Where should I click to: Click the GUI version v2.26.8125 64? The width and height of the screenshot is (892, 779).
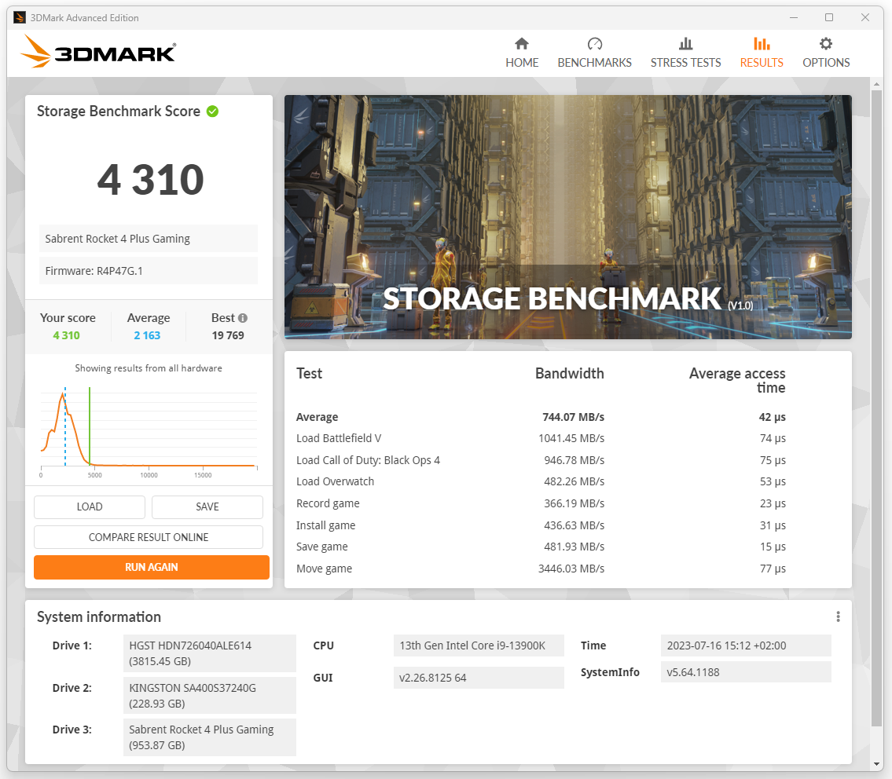coord(479,678)
